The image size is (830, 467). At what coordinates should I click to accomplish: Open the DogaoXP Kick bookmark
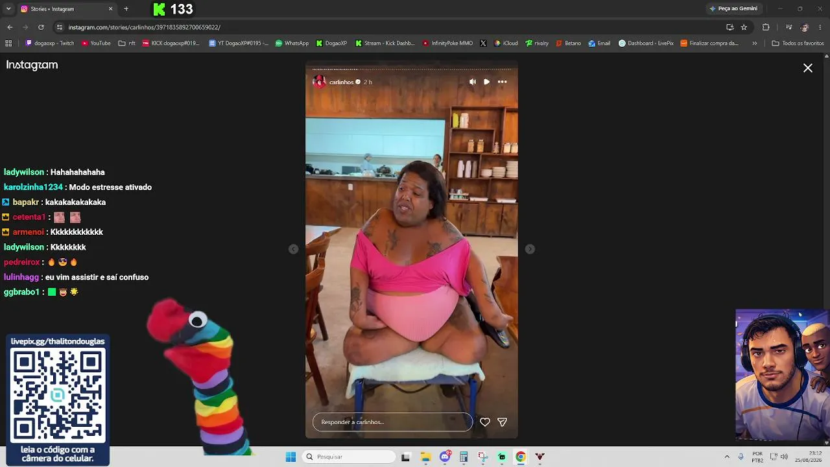coord(332,43)
